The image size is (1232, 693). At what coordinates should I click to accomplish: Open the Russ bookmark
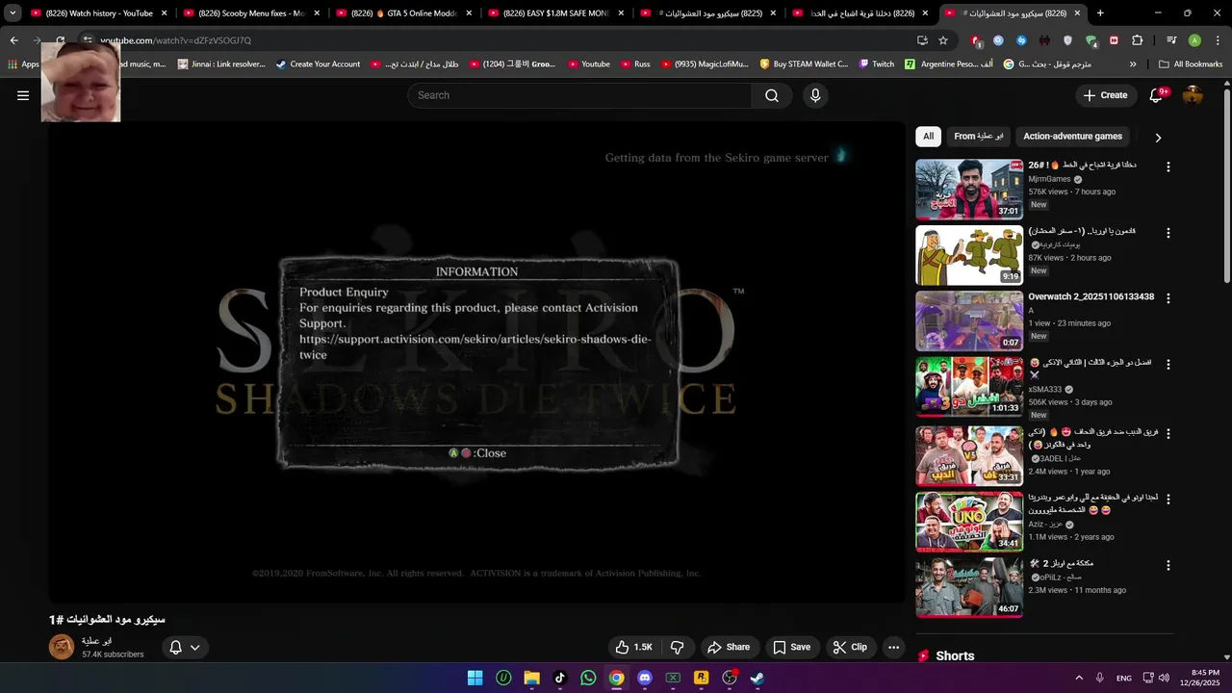634,64
